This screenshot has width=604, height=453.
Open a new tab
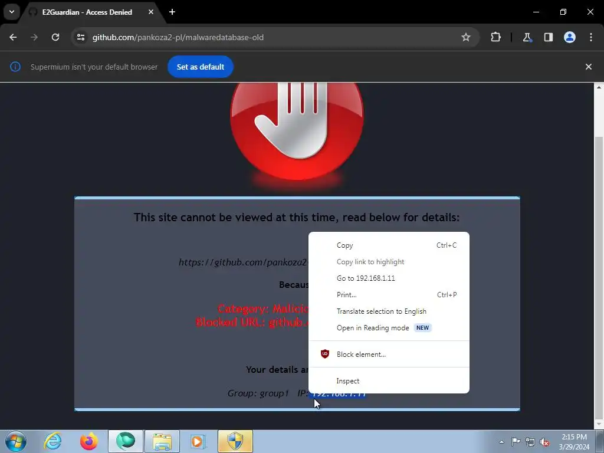[x=172, y=12]
